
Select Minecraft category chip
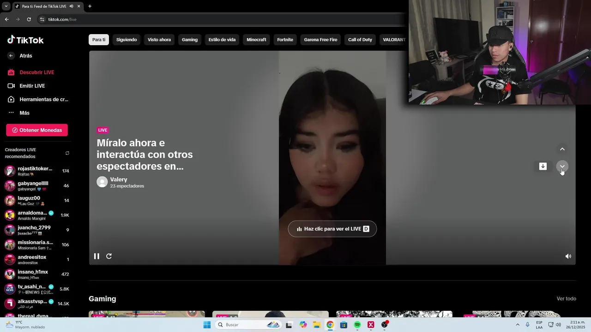256,40
